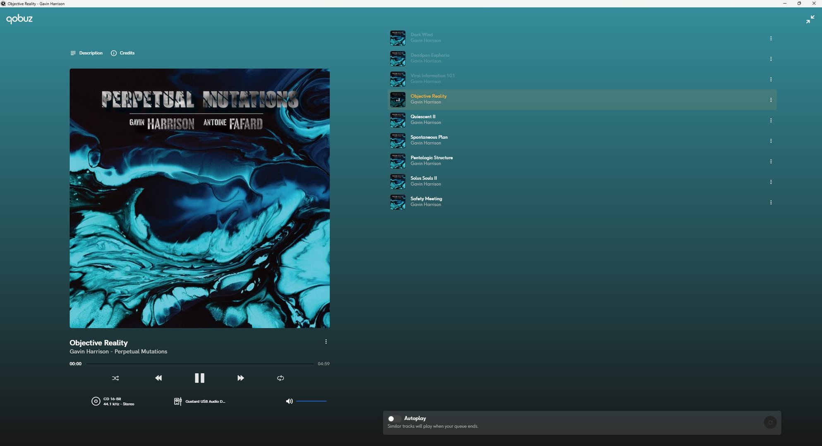Turn on the Autoplay switch
The height and width of the screenshot is (446, 822).
pos(394,418)
